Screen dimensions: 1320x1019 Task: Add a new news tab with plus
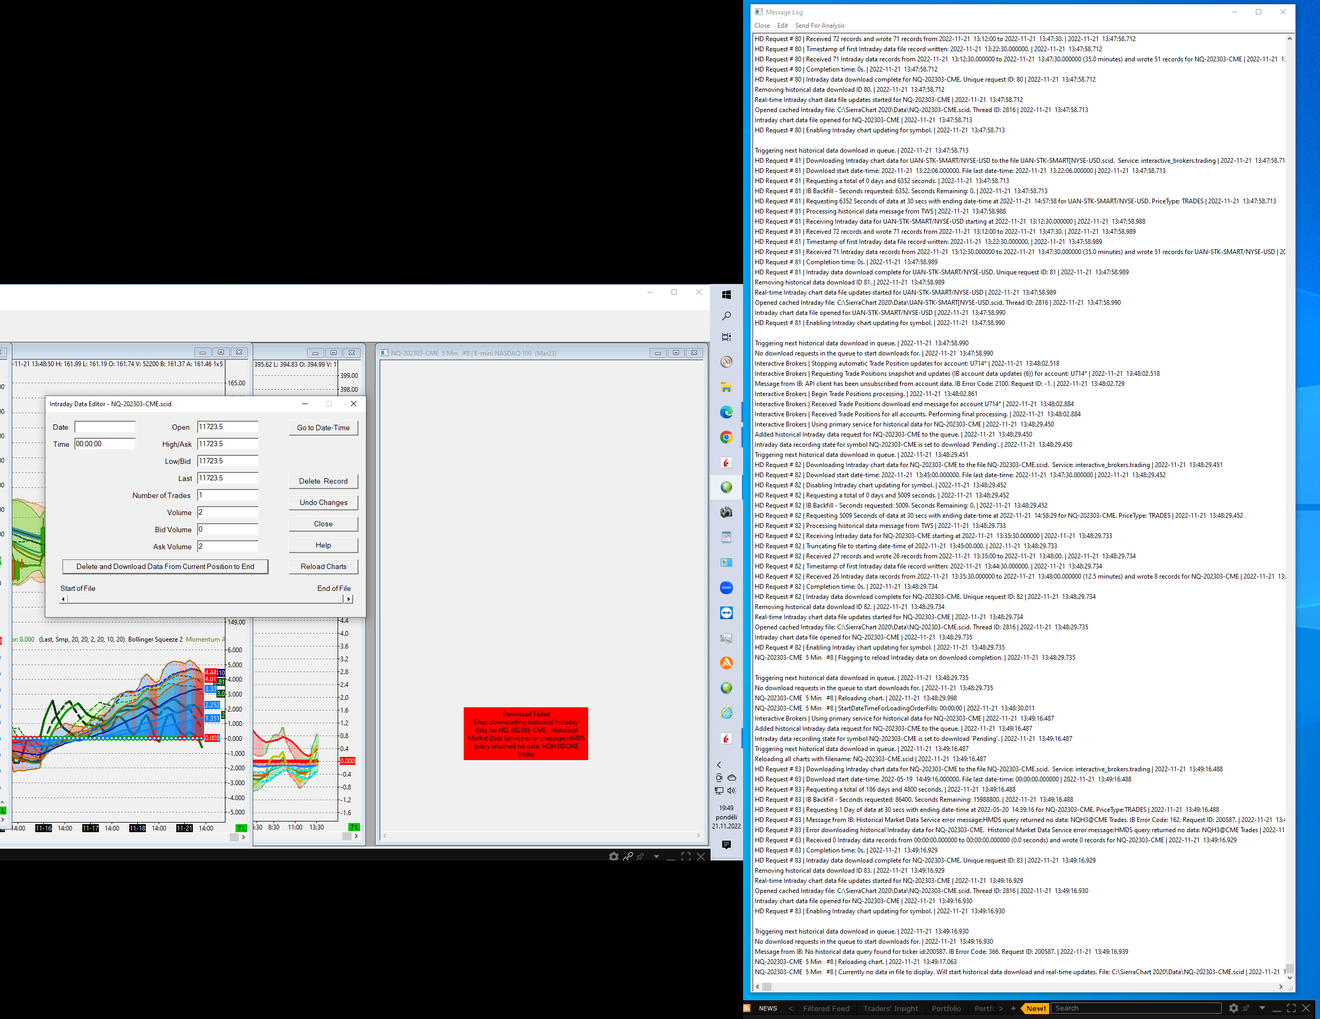point(1013,1008)
